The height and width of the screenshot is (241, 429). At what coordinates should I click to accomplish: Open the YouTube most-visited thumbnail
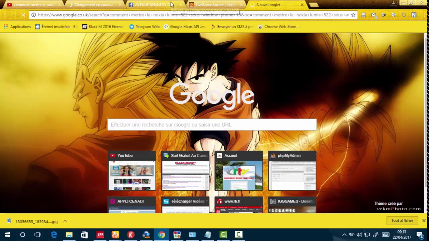(x=132, y=171)
